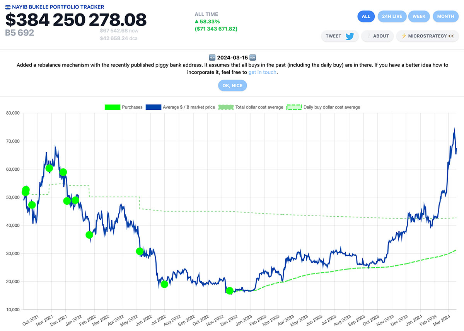Image resolution: width=464 pixels, height=331 pixels.
Task: Select the ALL time range tab
Action: click(x=366, y=16)
